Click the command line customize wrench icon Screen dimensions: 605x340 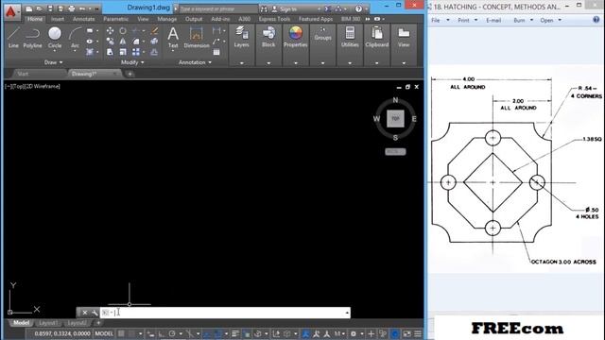coord(95,313)
